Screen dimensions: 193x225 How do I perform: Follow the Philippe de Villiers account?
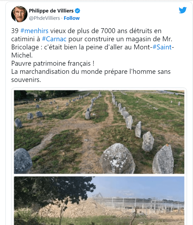[x=72, y=18]
